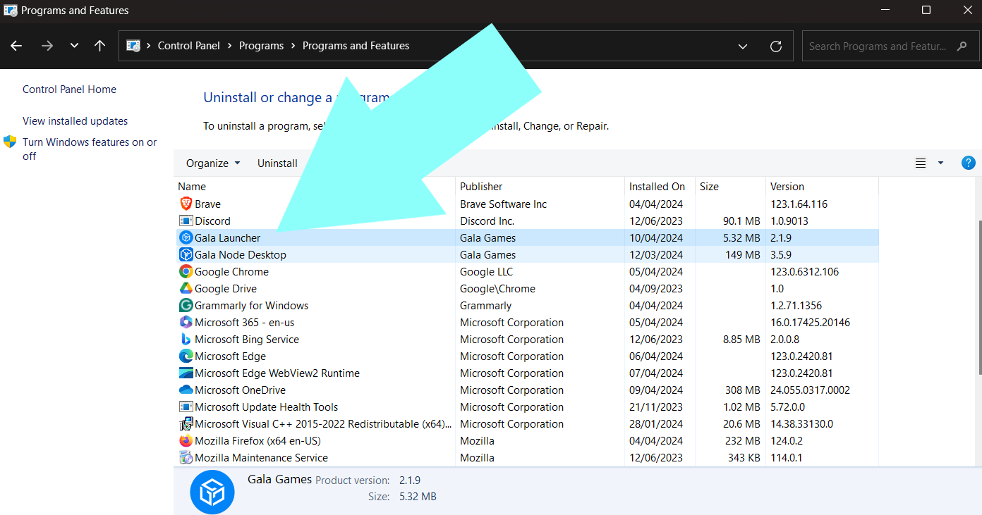
Task: Click the Brave browser icon in list
Action: [x=186, y=204]
